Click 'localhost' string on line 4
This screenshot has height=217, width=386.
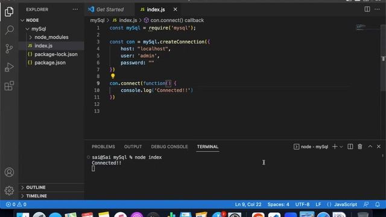pos(153,49)
